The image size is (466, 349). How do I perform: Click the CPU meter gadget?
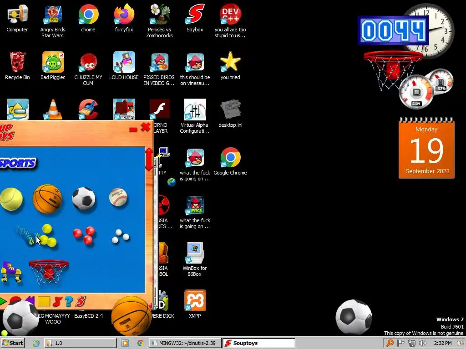pos(416,92)
